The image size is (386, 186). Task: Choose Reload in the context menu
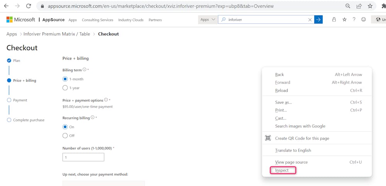tap(317, 90)
